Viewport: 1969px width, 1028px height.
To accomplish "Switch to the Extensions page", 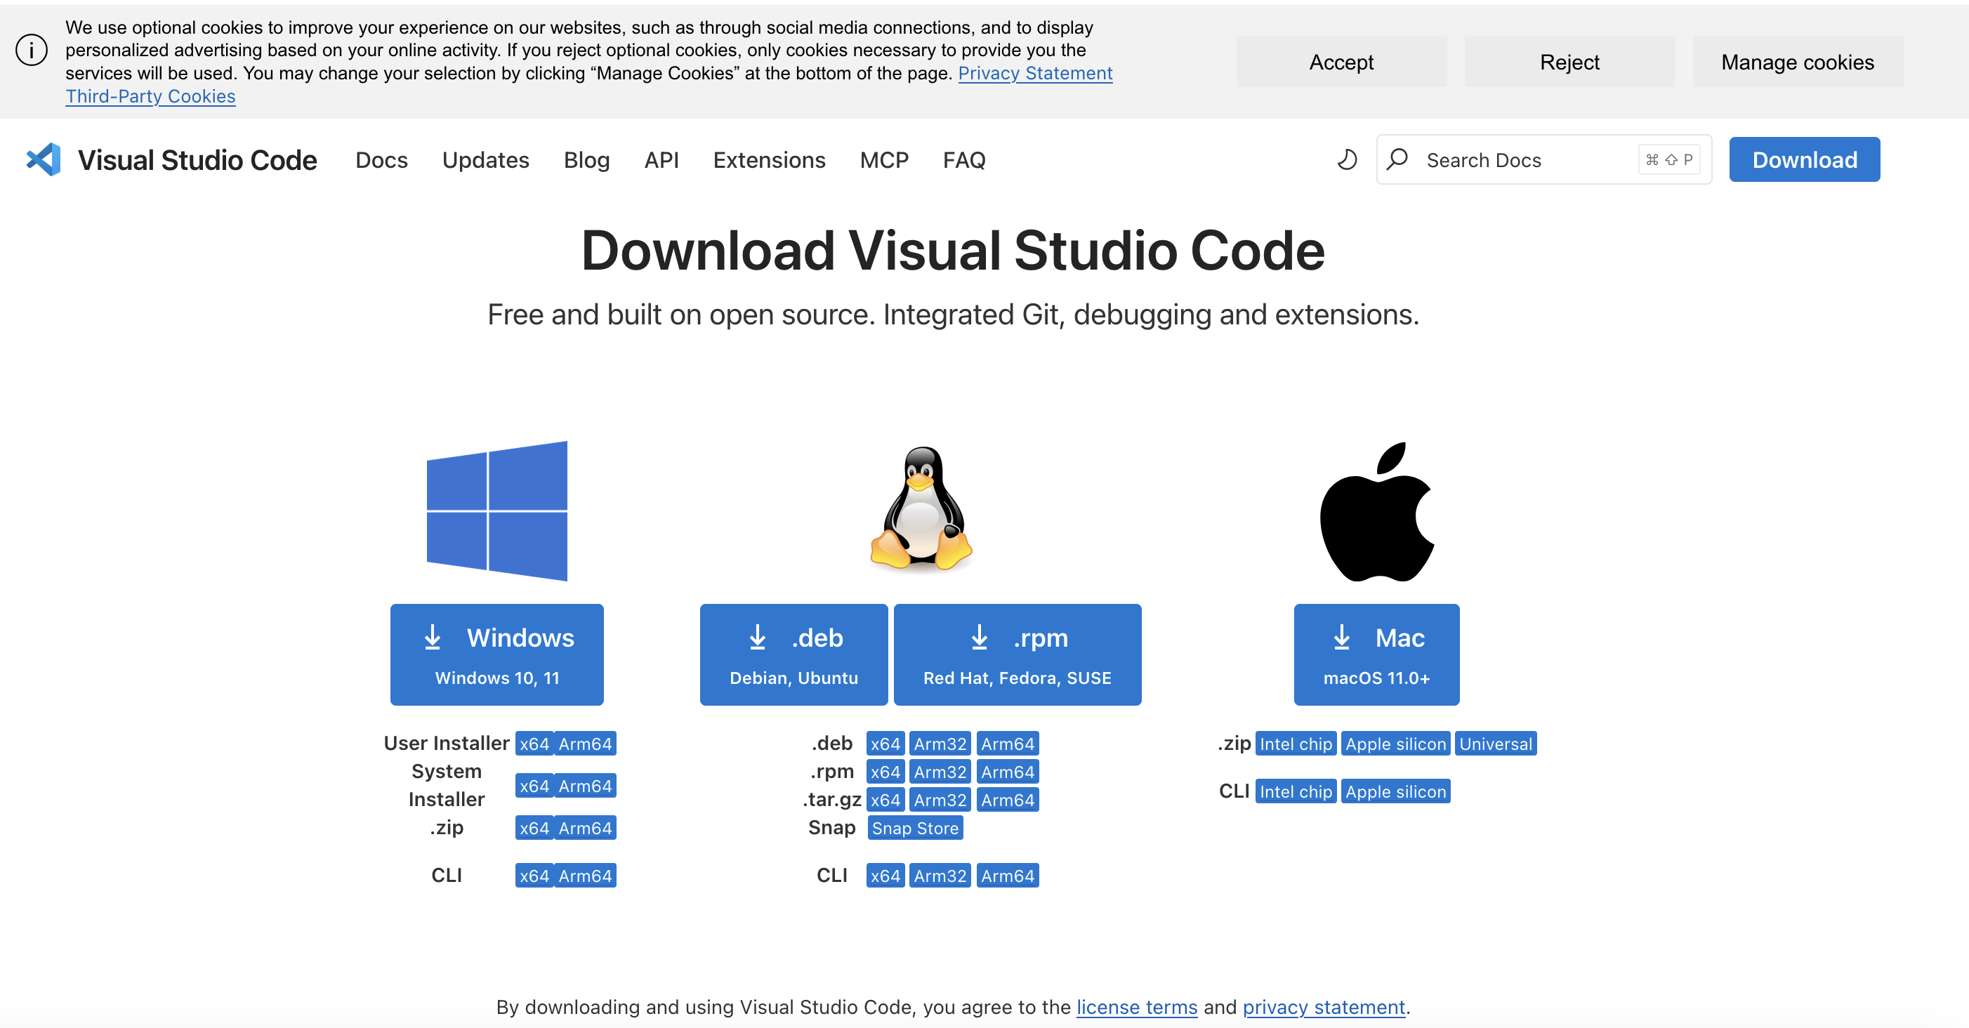I will tap(769, 159).
